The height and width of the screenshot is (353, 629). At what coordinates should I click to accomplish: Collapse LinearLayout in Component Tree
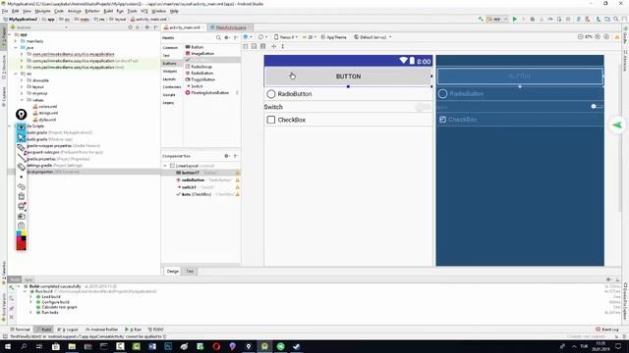(x=165, y=166)
